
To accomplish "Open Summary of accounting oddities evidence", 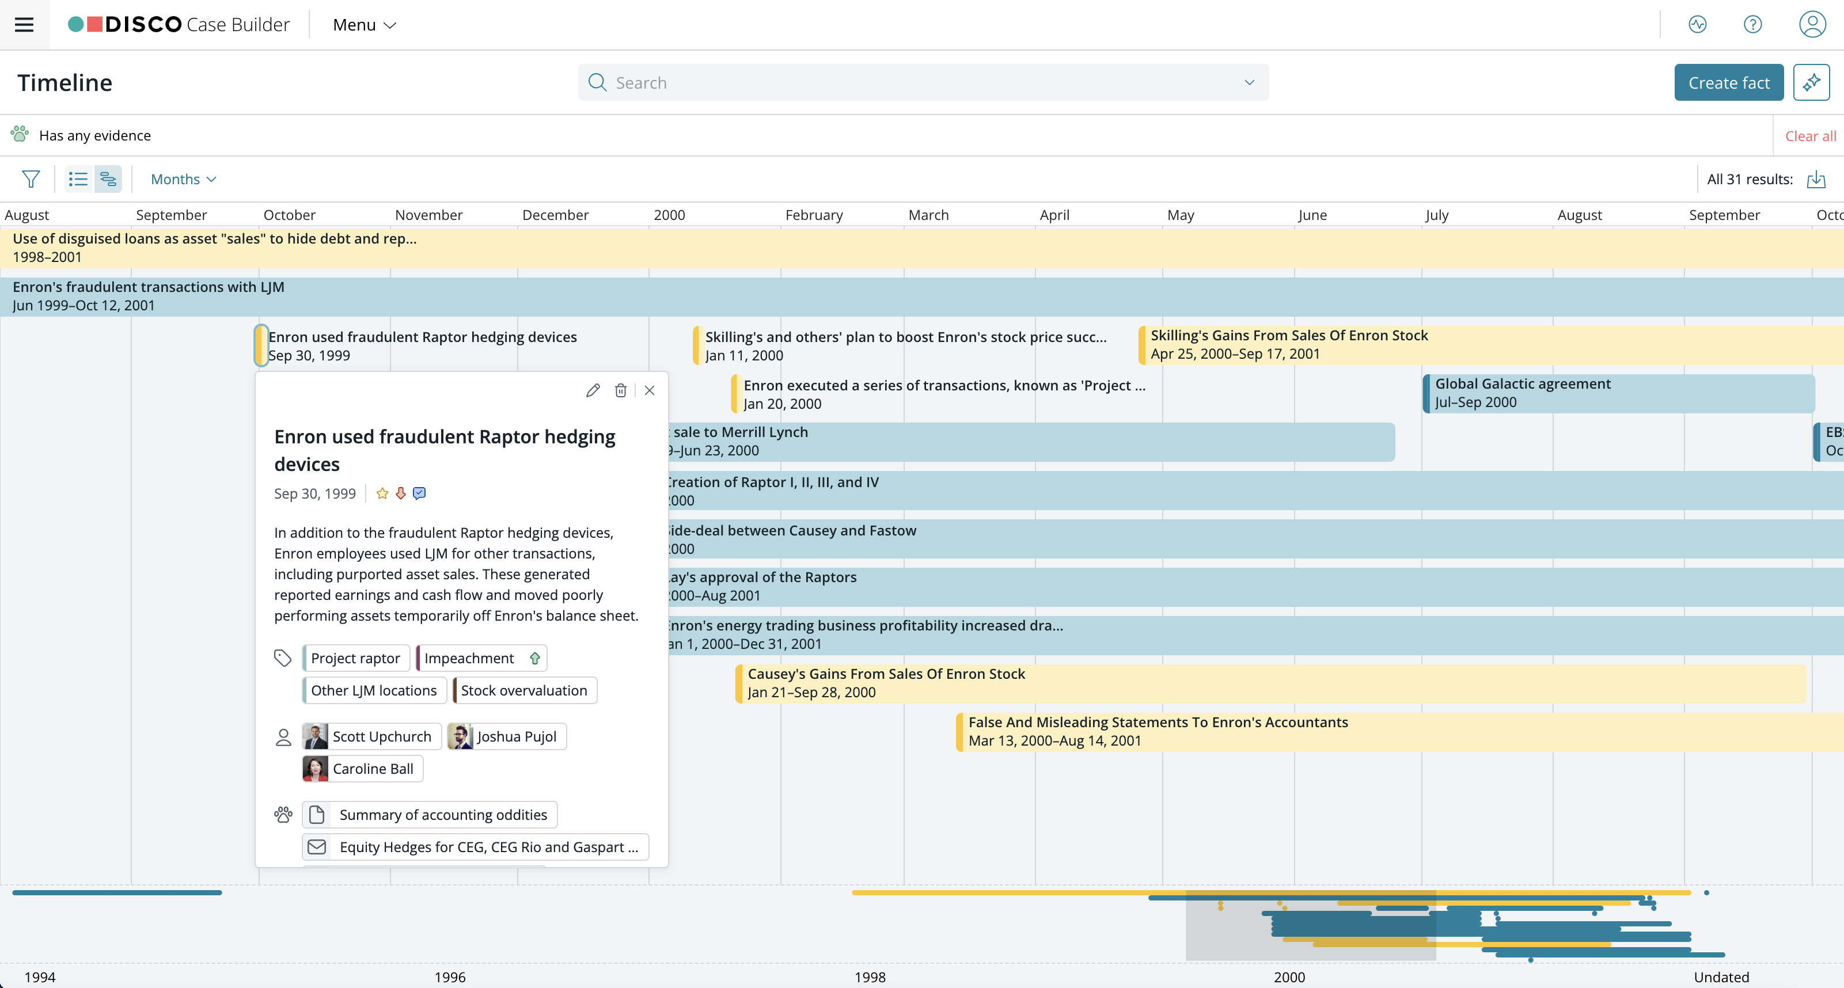I will pyautogui.click(x=430, y=814).
